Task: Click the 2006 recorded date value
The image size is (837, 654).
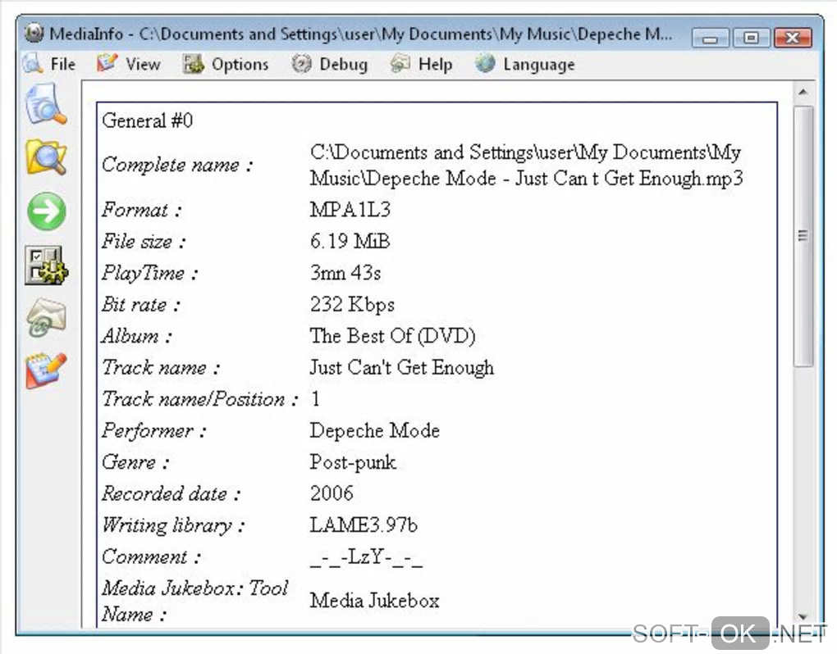Action: (332, 493)
